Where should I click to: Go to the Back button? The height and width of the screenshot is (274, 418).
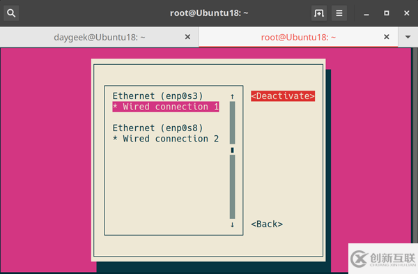267,224
